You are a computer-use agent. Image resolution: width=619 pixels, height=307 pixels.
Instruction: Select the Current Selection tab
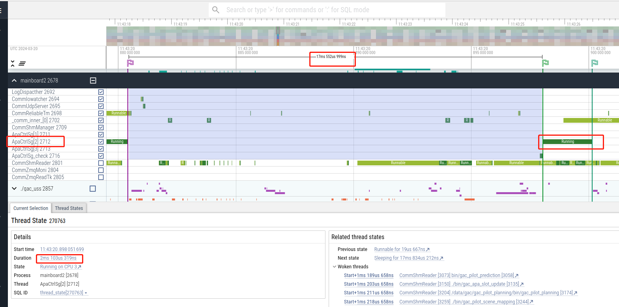[x=31, y=208]
